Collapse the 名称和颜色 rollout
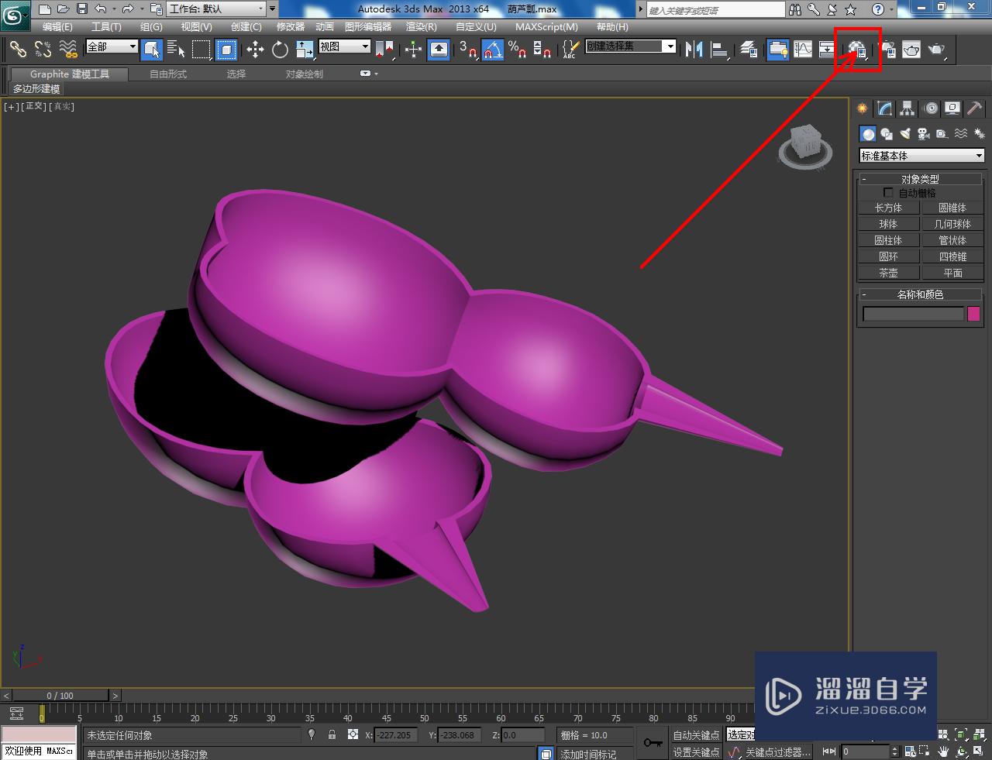This screenshot has height=760, width=992. point(920,294)
